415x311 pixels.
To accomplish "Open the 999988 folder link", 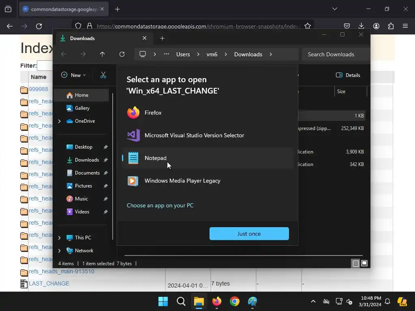I will [39, 89].
